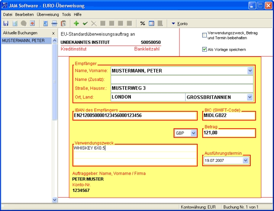The image size is (274, 211).
Task: Uncheck Als Vorlage speichern checkbox
Action: coord(205,49)
